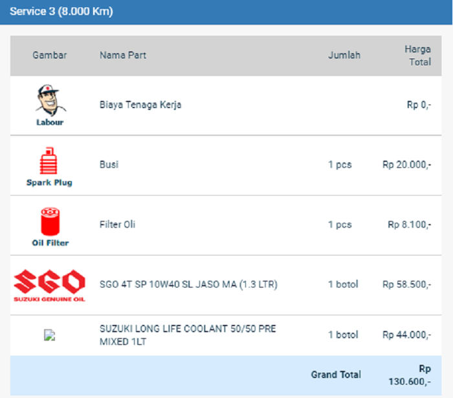
Task: Click the Rp 58.500 oil price
Action: coord(406,285)
